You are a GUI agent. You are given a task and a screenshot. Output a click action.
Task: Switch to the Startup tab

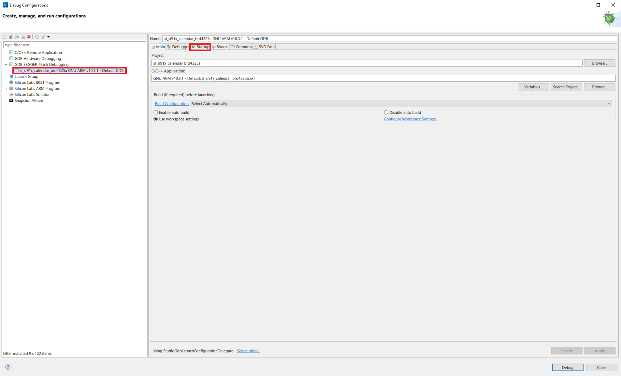click(x=200, y=47)
